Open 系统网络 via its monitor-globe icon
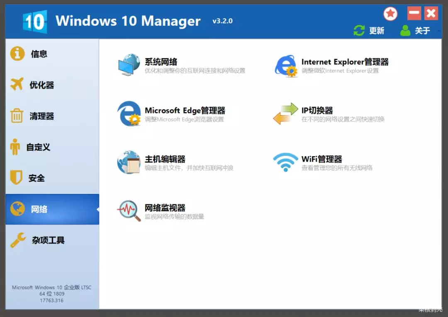 (129, 65)
